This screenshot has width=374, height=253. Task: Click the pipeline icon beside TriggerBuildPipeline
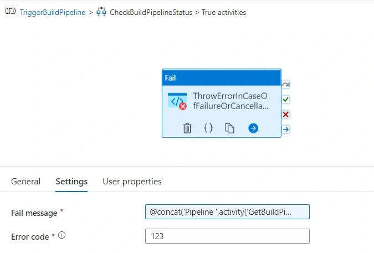tap(11, 11)
